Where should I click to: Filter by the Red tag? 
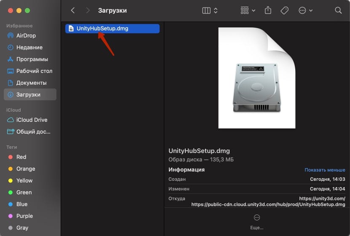[x=30, y=157]
